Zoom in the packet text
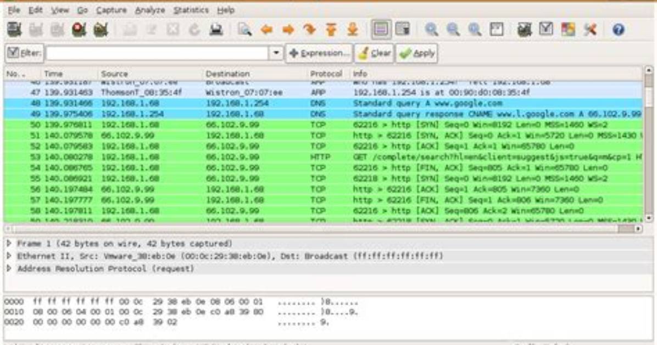 point(432,29)
